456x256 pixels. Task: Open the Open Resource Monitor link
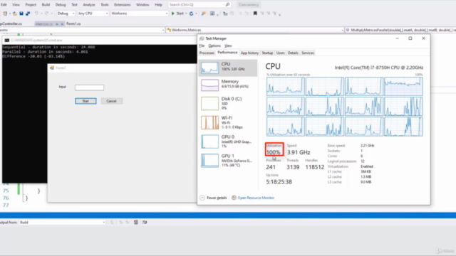coord(256,198)
